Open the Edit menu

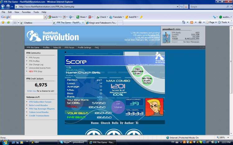pos(10,12)
